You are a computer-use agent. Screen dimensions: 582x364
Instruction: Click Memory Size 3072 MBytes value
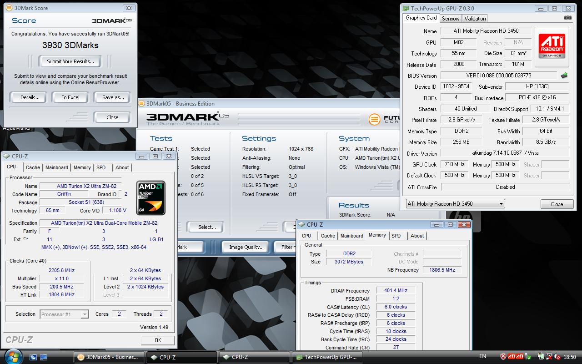(350, 262)
